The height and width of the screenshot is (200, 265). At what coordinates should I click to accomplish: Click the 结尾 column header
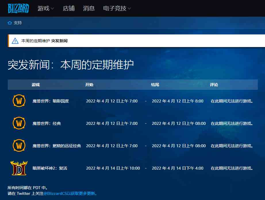pos(155,85)
